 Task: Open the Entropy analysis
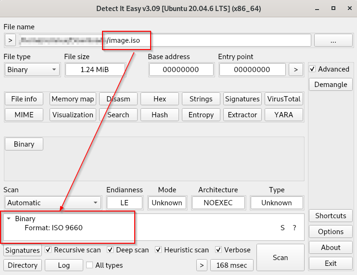pyautogui.click(x=201, y=115)
